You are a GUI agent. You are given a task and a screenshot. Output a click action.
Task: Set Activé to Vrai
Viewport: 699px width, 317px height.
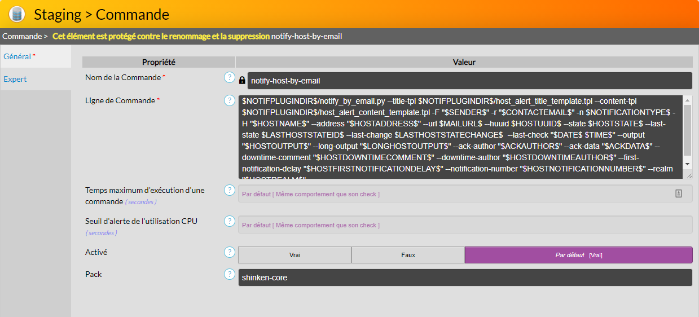pyautogui.click(x=294, y=255)
